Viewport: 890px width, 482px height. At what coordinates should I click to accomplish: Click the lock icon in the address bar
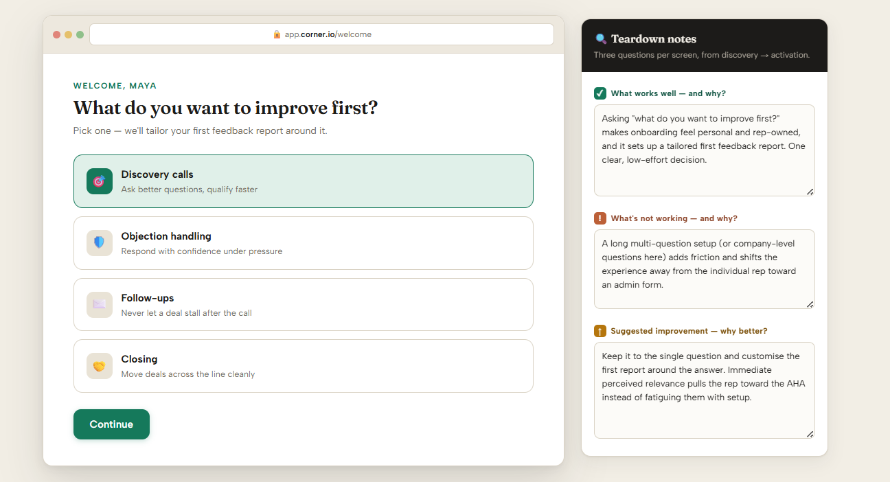click(x=277, y=34)
